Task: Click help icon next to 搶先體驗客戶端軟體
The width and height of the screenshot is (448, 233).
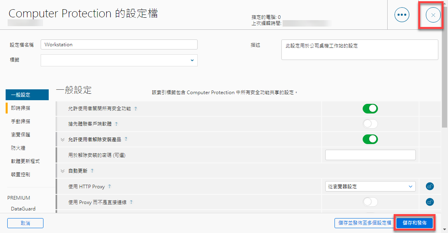Action: click(116, 124)
